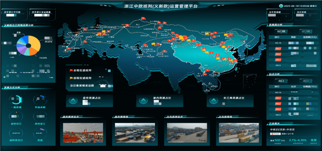Screen dimensions: 322x151
Task: Select the 出口 tab in 站点分析
Action: click(x=281, y=81)
